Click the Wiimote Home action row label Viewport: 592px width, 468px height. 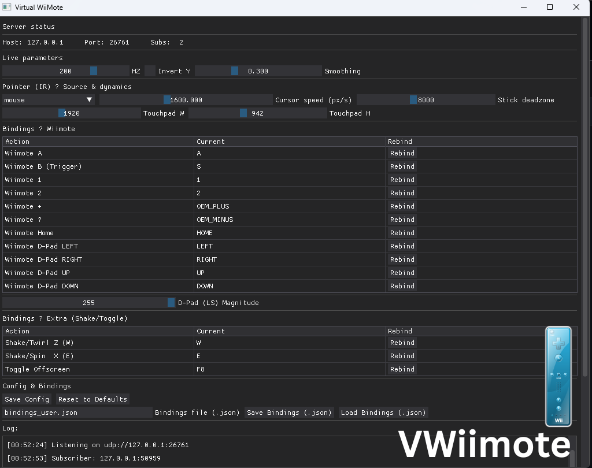29,233
